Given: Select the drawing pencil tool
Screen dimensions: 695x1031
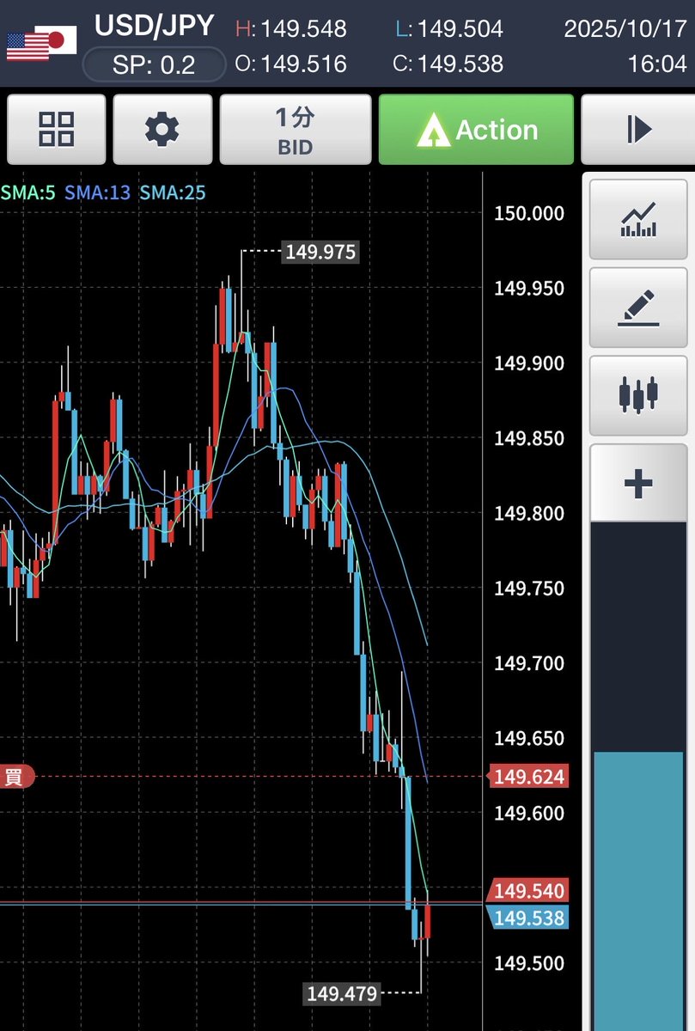Looking at the screenshot, I should click(x=638, y=308).
